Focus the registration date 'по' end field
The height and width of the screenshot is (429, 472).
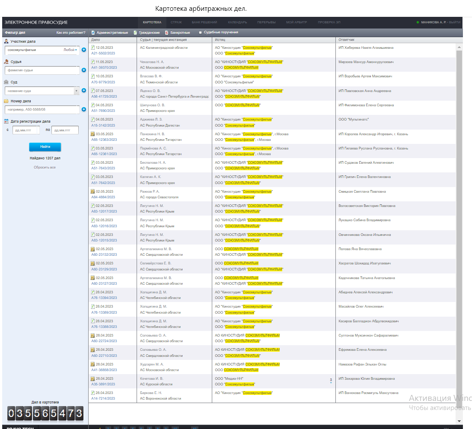(65, 130)
